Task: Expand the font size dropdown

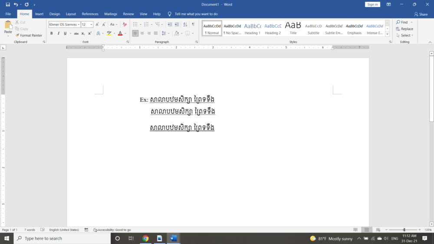Action: click(91, 25)
